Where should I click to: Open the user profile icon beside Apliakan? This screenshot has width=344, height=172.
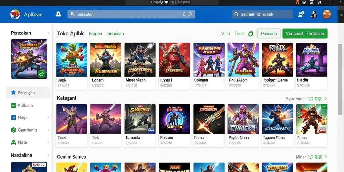point(58,14)
